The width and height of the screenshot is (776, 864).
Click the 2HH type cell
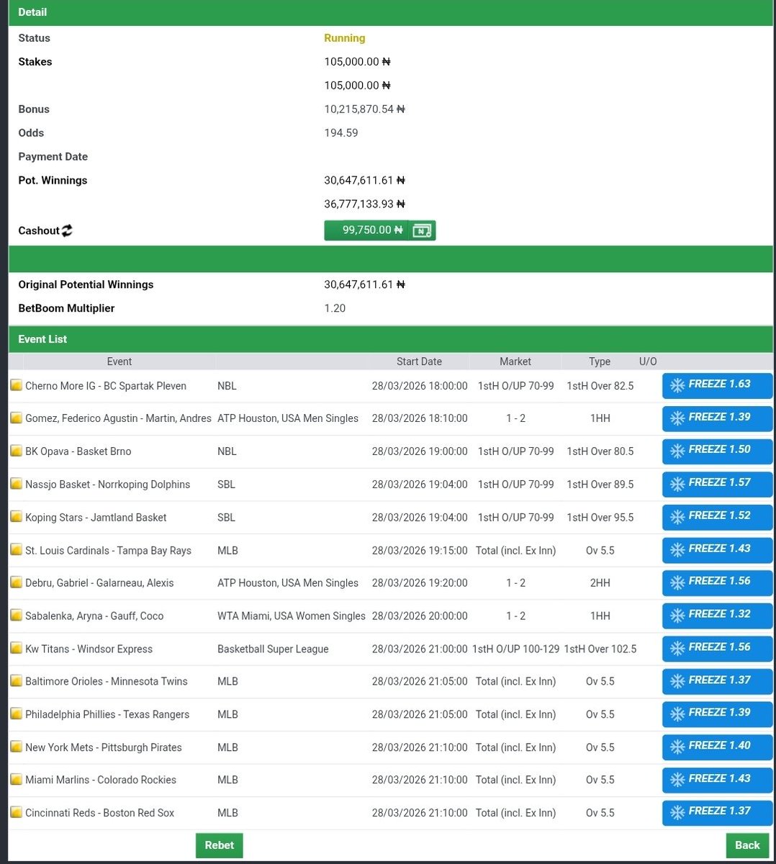(600, 582)
